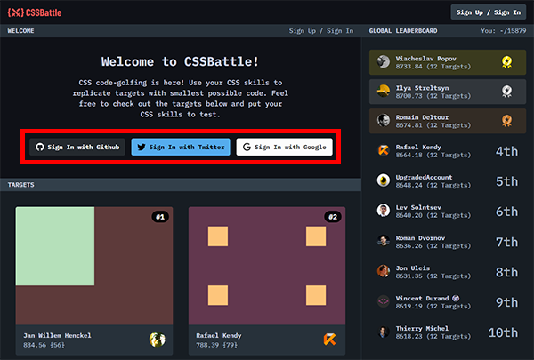Click the 5th rank label

[x=506, y=181]
